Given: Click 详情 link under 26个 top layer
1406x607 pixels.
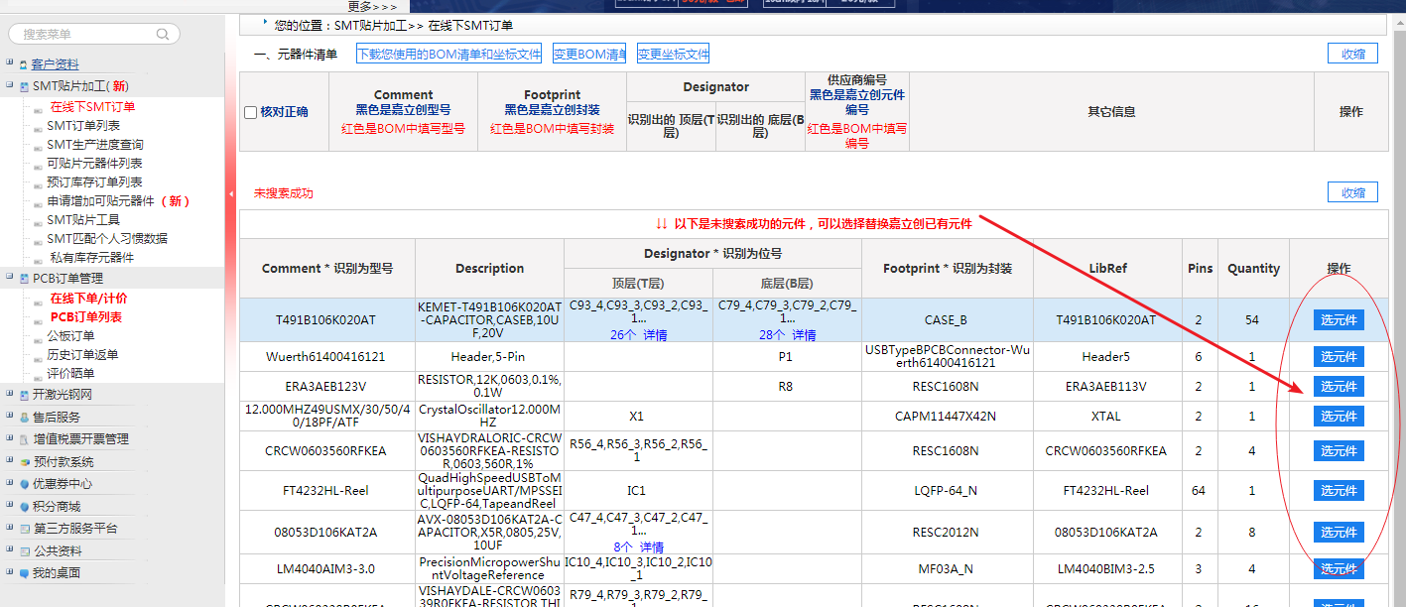Looking at the screenshot, I should point(654,335).
